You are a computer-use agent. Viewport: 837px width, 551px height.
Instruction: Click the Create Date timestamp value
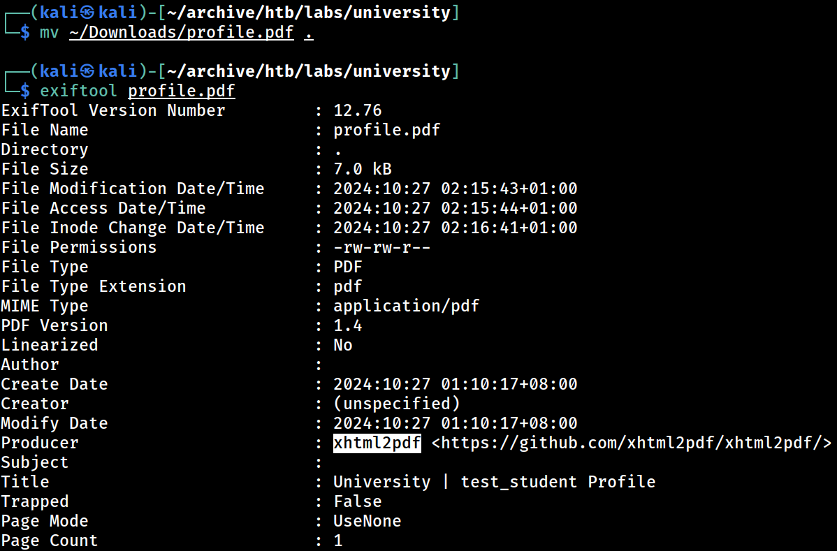coord(456,385)
